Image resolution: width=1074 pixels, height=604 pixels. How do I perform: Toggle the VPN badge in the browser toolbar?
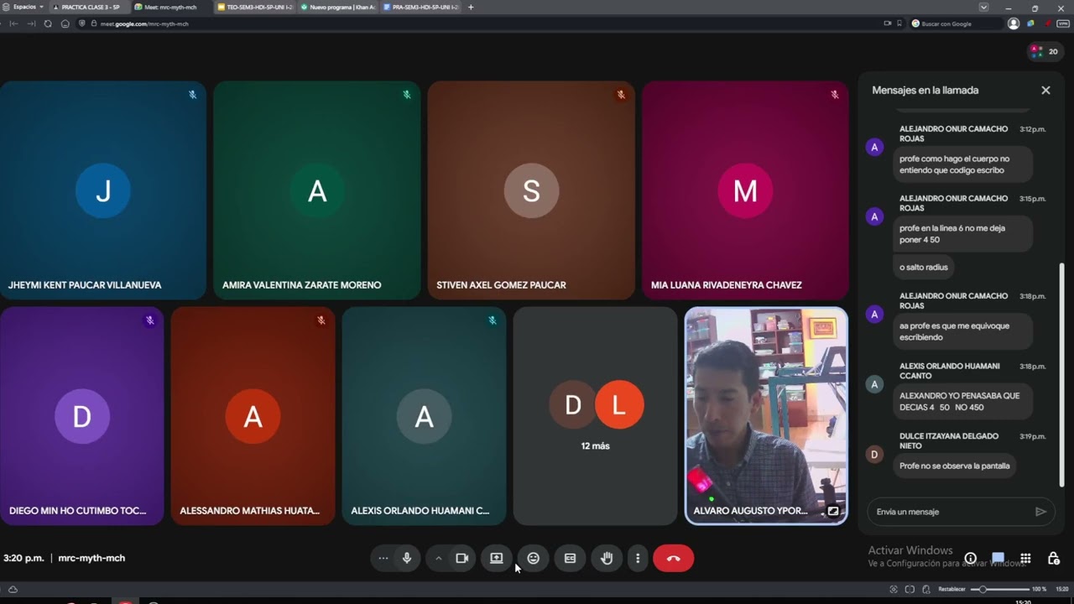pyautogui.click(x=1063, y=23)
